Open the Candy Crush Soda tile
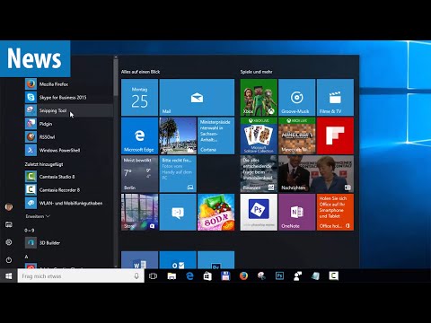This screenshot has width=431, height=323. (x=216, y=212)
